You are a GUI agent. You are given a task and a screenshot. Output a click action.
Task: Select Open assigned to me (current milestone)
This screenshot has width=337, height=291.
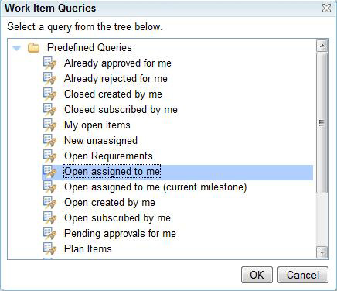pos(155,187)
